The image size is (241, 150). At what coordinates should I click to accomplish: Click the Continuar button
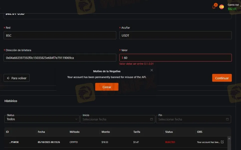[222, 78]
